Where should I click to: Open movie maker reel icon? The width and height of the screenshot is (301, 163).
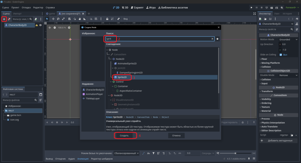click(282, 7)
